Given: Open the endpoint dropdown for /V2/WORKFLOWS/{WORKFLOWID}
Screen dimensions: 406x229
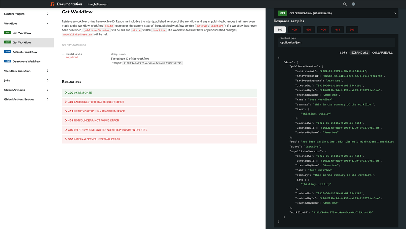Looking at the screenshot, I should point(396,13).
